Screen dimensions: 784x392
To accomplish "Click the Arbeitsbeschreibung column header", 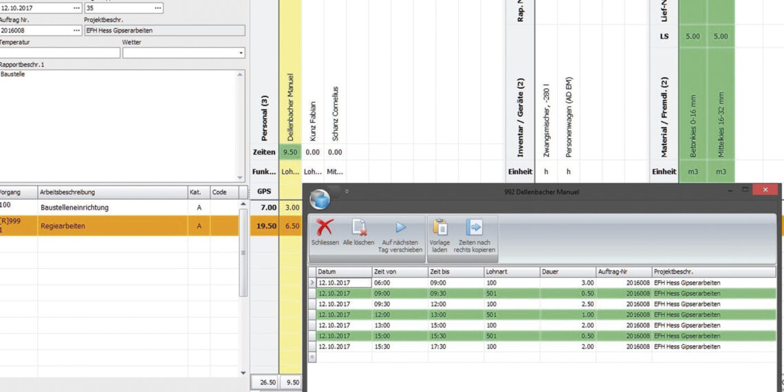I will (113, 193).
